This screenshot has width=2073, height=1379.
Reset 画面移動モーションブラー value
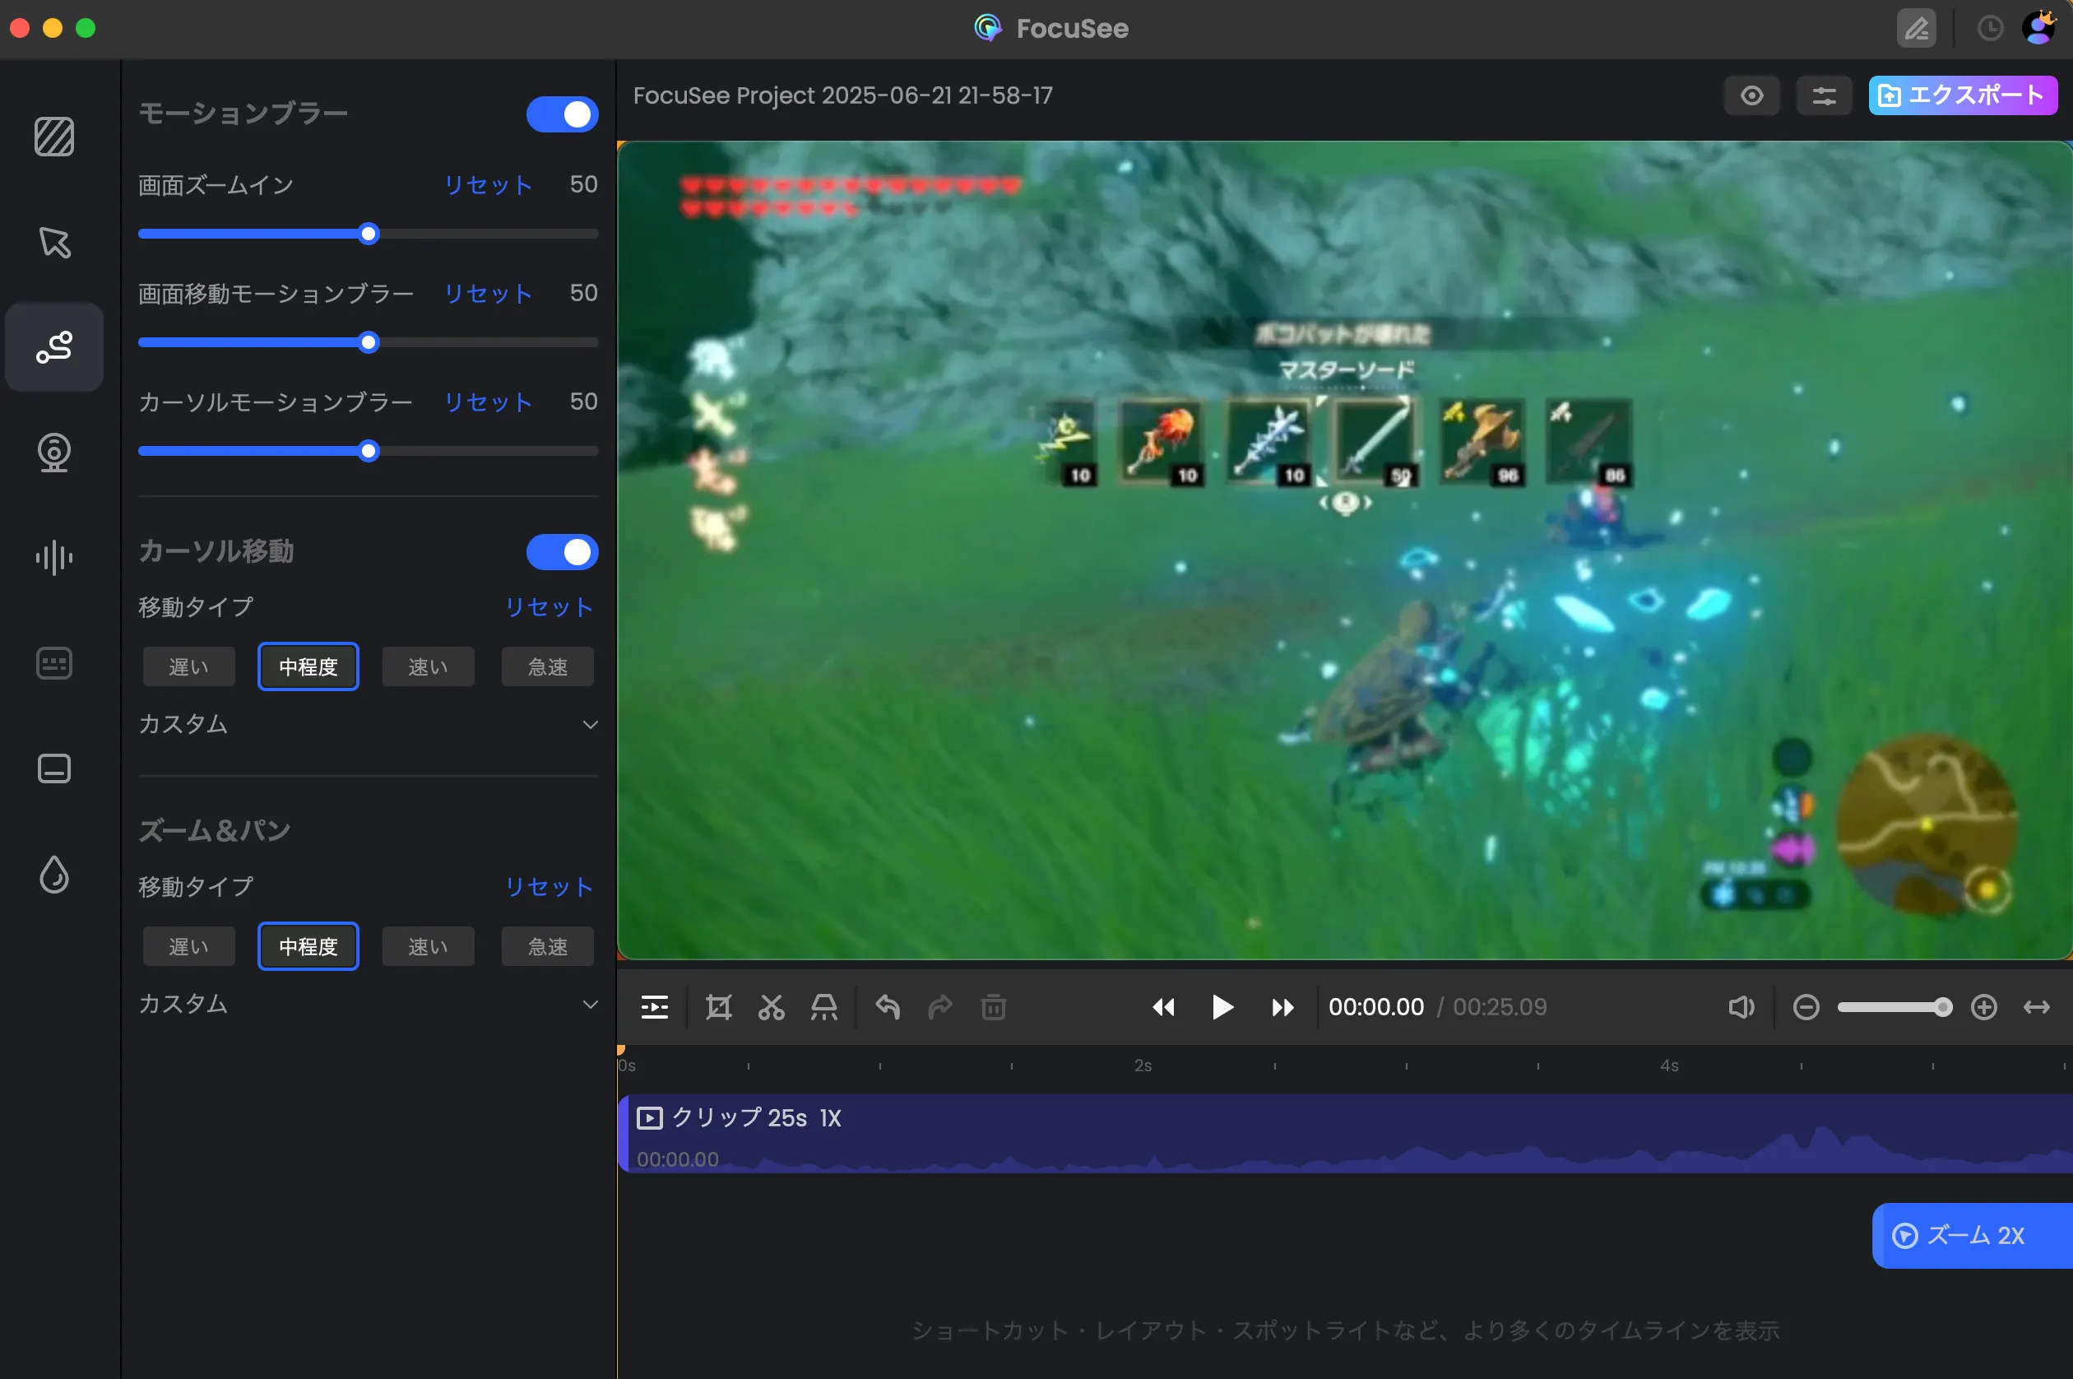click(489, 293)
